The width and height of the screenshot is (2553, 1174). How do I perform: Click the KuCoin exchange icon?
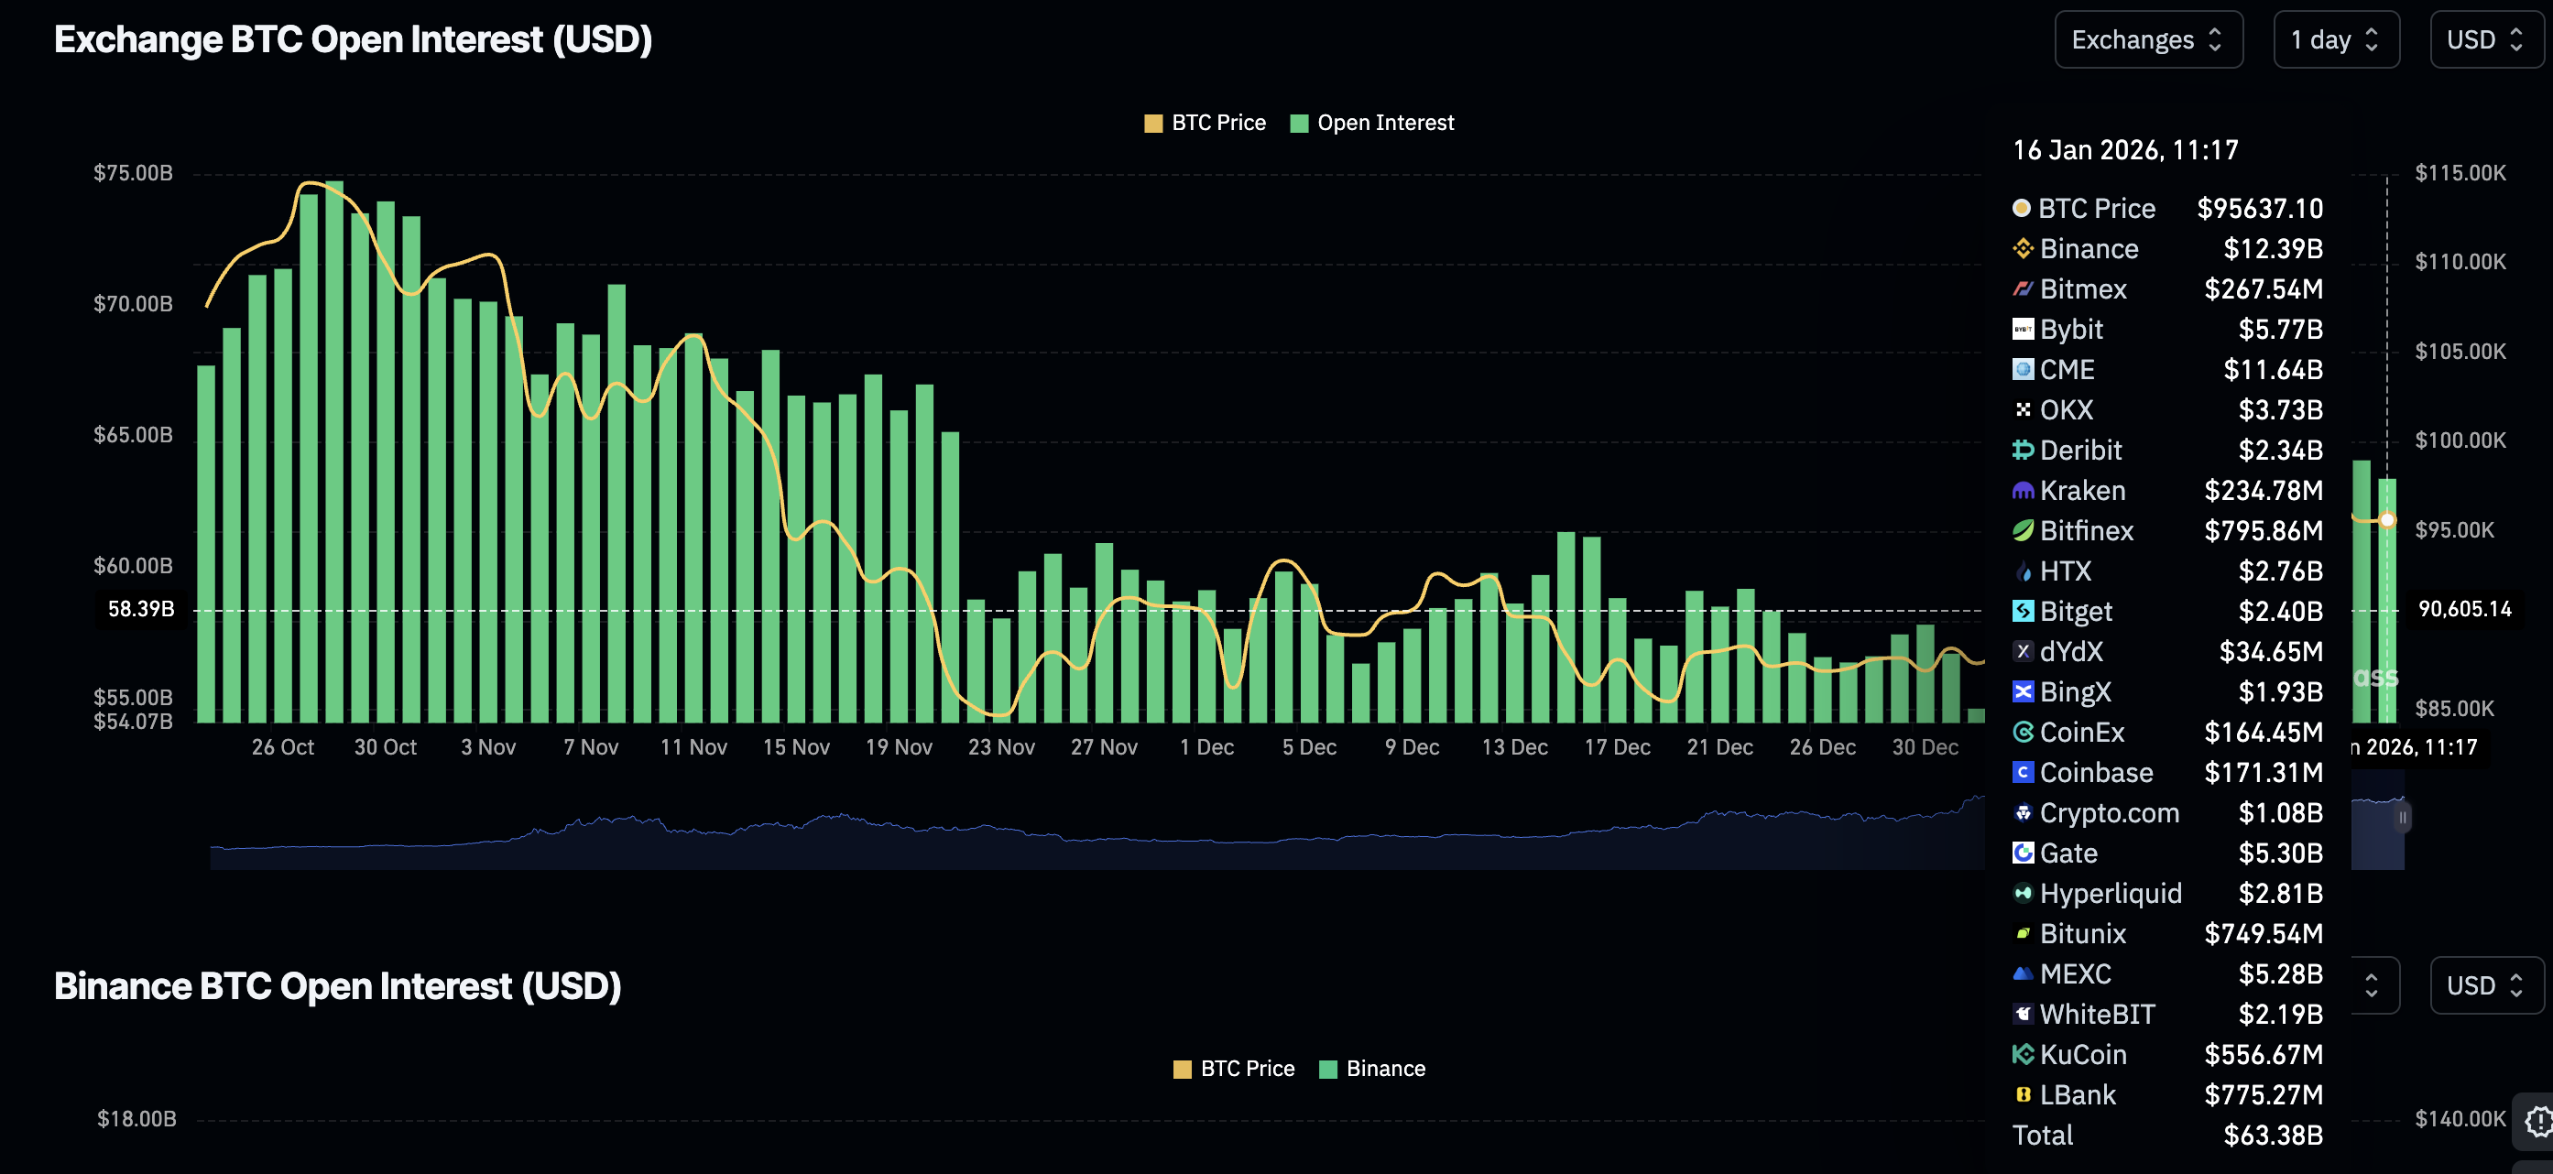2023,1054
